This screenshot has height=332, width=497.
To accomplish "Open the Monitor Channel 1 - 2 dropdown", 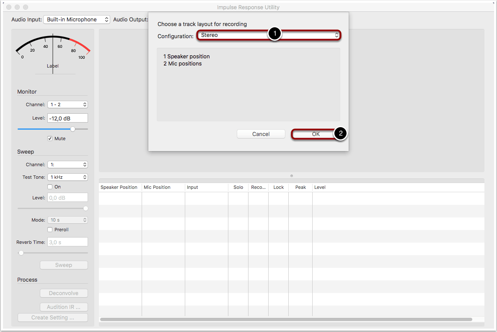I will click(x=67, y=105).
